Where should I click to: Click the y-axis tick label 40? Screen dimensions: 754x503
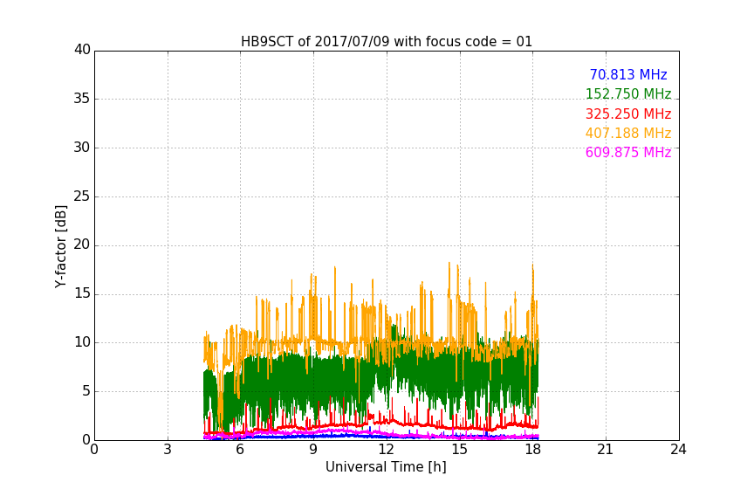[x=82, y=50]
